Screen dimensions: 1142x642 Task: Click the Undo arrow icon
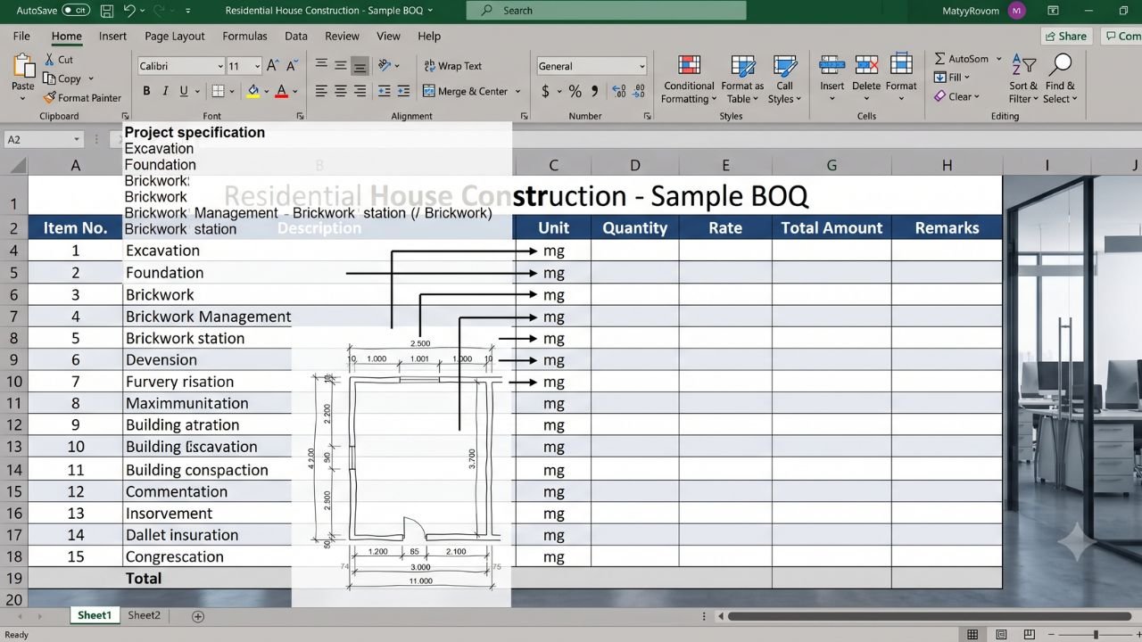[x=130, y=11]
